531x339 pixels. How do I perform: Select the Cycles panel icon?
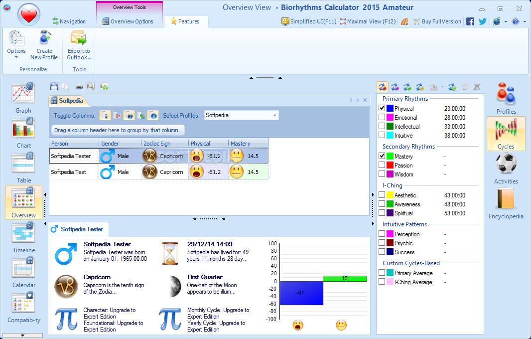coord(506,134)
